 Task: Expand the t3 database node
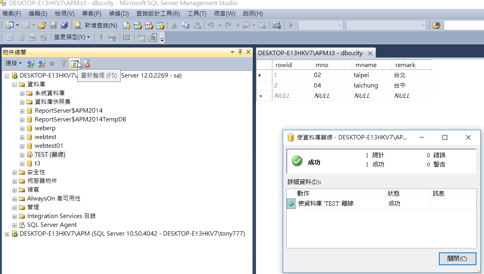(22, 163)
